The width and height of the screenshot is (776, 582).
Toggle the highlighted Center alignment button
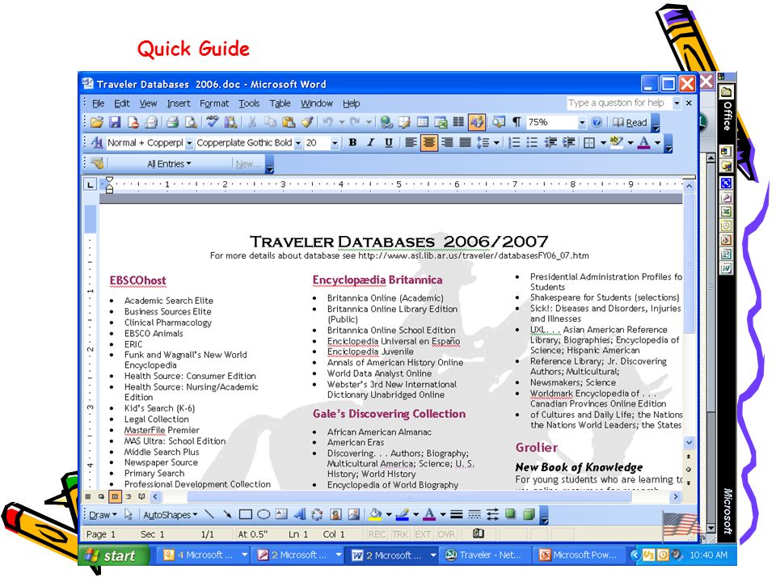click(x=429, y=143)
